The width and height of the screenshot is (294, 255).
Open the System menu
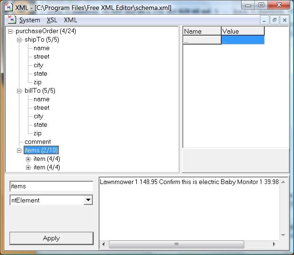[30, 20]
